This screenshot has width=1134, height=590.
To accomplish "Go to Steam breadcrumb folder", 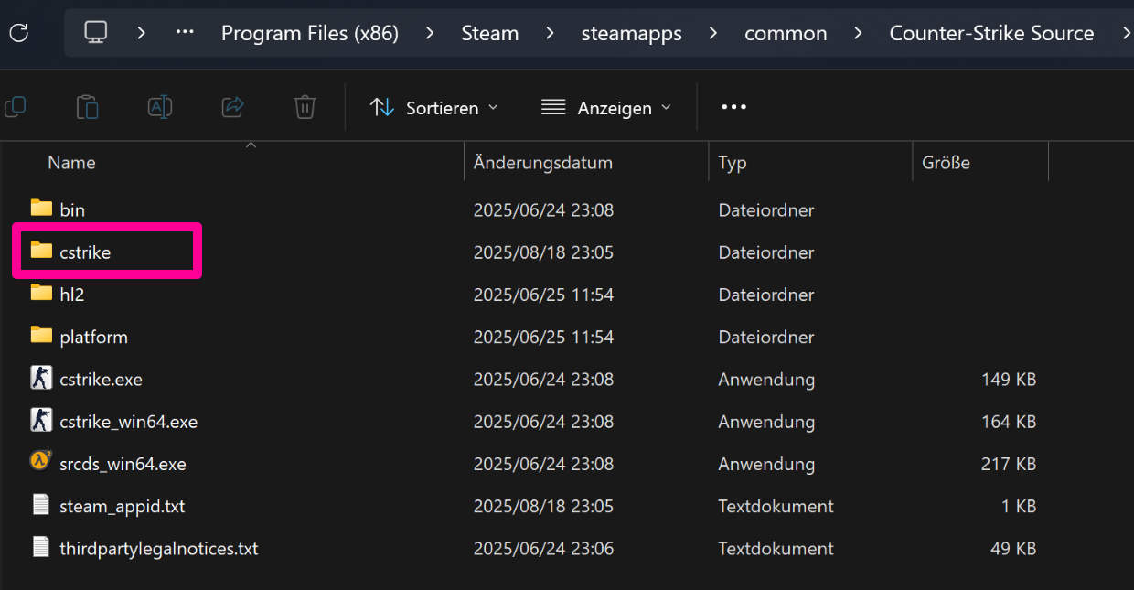I will [x=490, y=33].
